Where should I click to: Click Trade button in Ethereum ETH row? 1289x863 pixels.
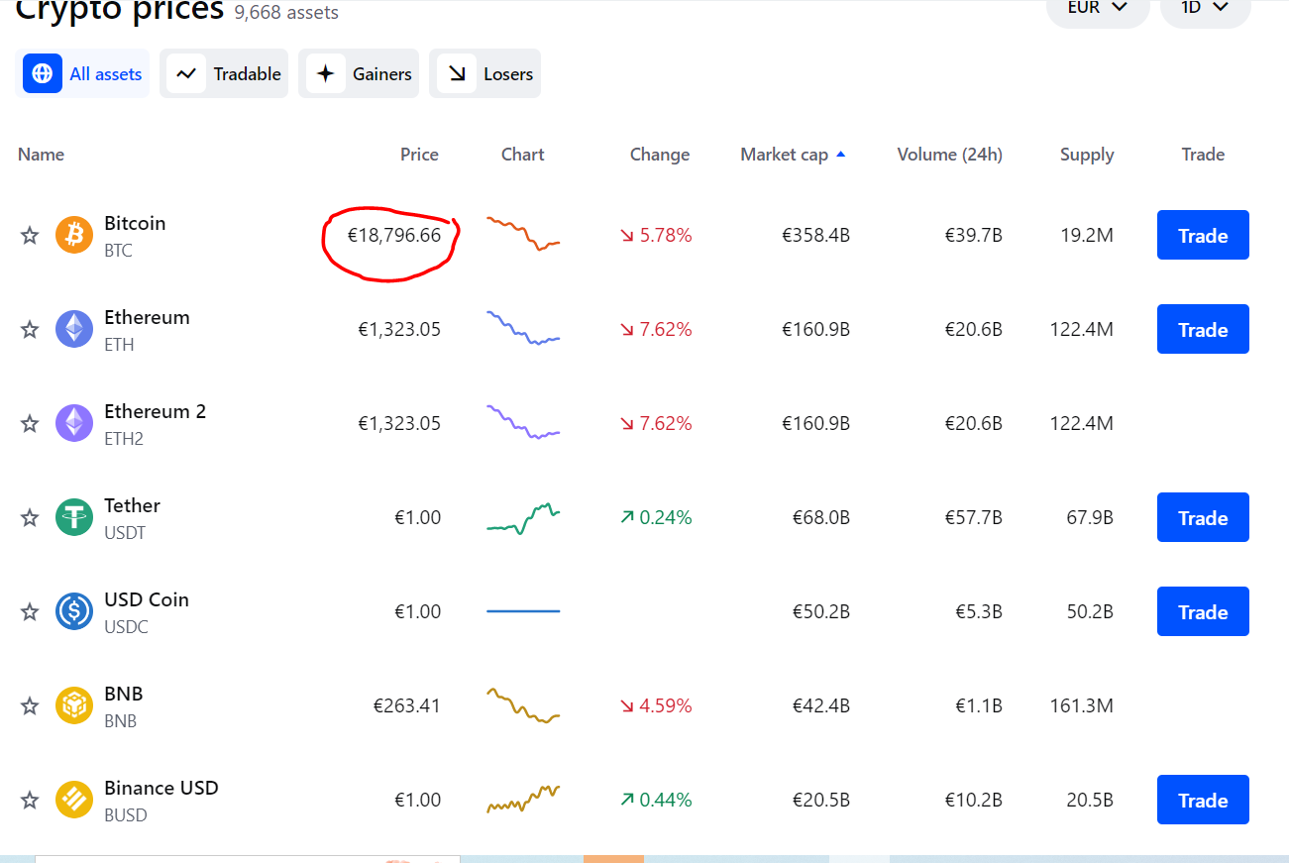point(1203,329)
